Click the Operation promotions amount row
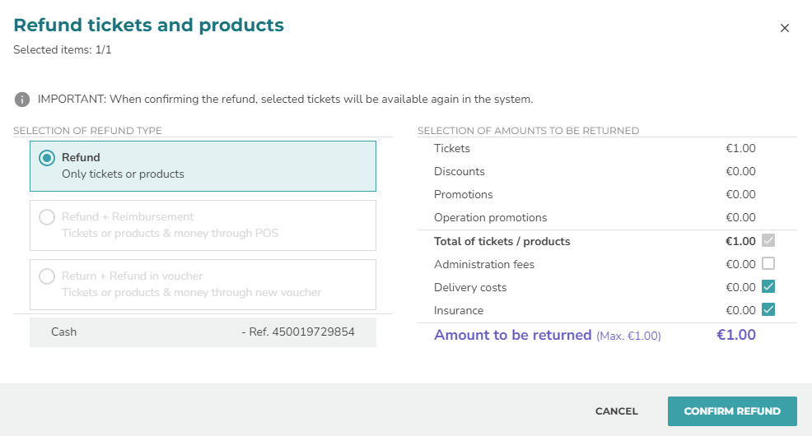Viewport: 812px width, 436px height. pyautogui.click(x=595, y=217)
